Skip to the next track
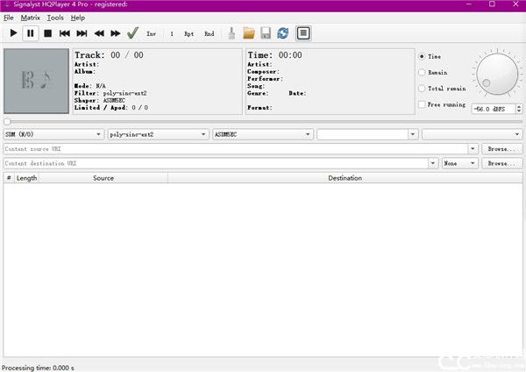526x372 pixels. pos(82,33)
